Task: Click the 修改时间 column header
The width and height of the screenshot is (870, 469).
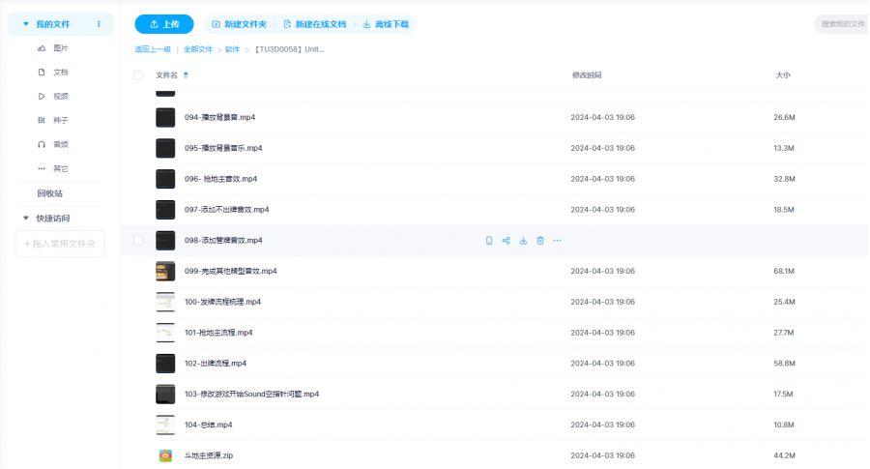Action: 587,74
